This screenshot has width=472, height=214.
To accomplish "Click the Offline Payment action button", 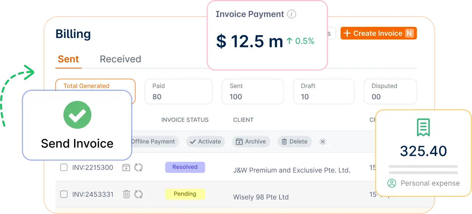I will click(x=155, y=142).
